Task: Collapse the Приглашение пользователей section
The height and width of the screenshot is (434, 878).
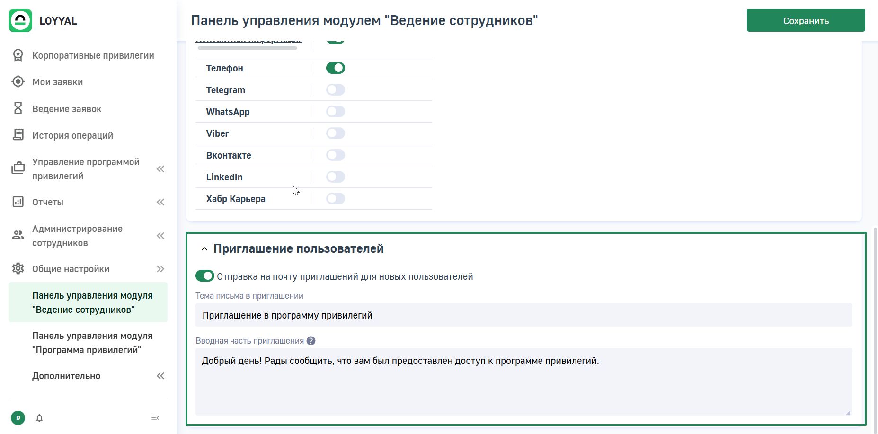Action: pos(204,249)
